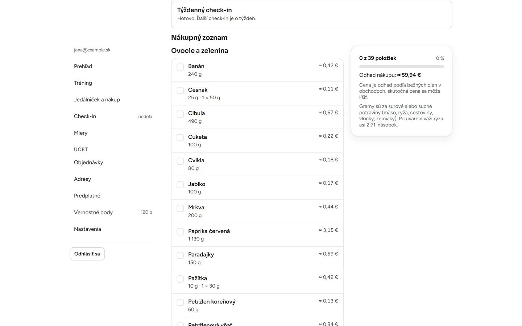View Objednávky in the account menu

click(113, 162)
